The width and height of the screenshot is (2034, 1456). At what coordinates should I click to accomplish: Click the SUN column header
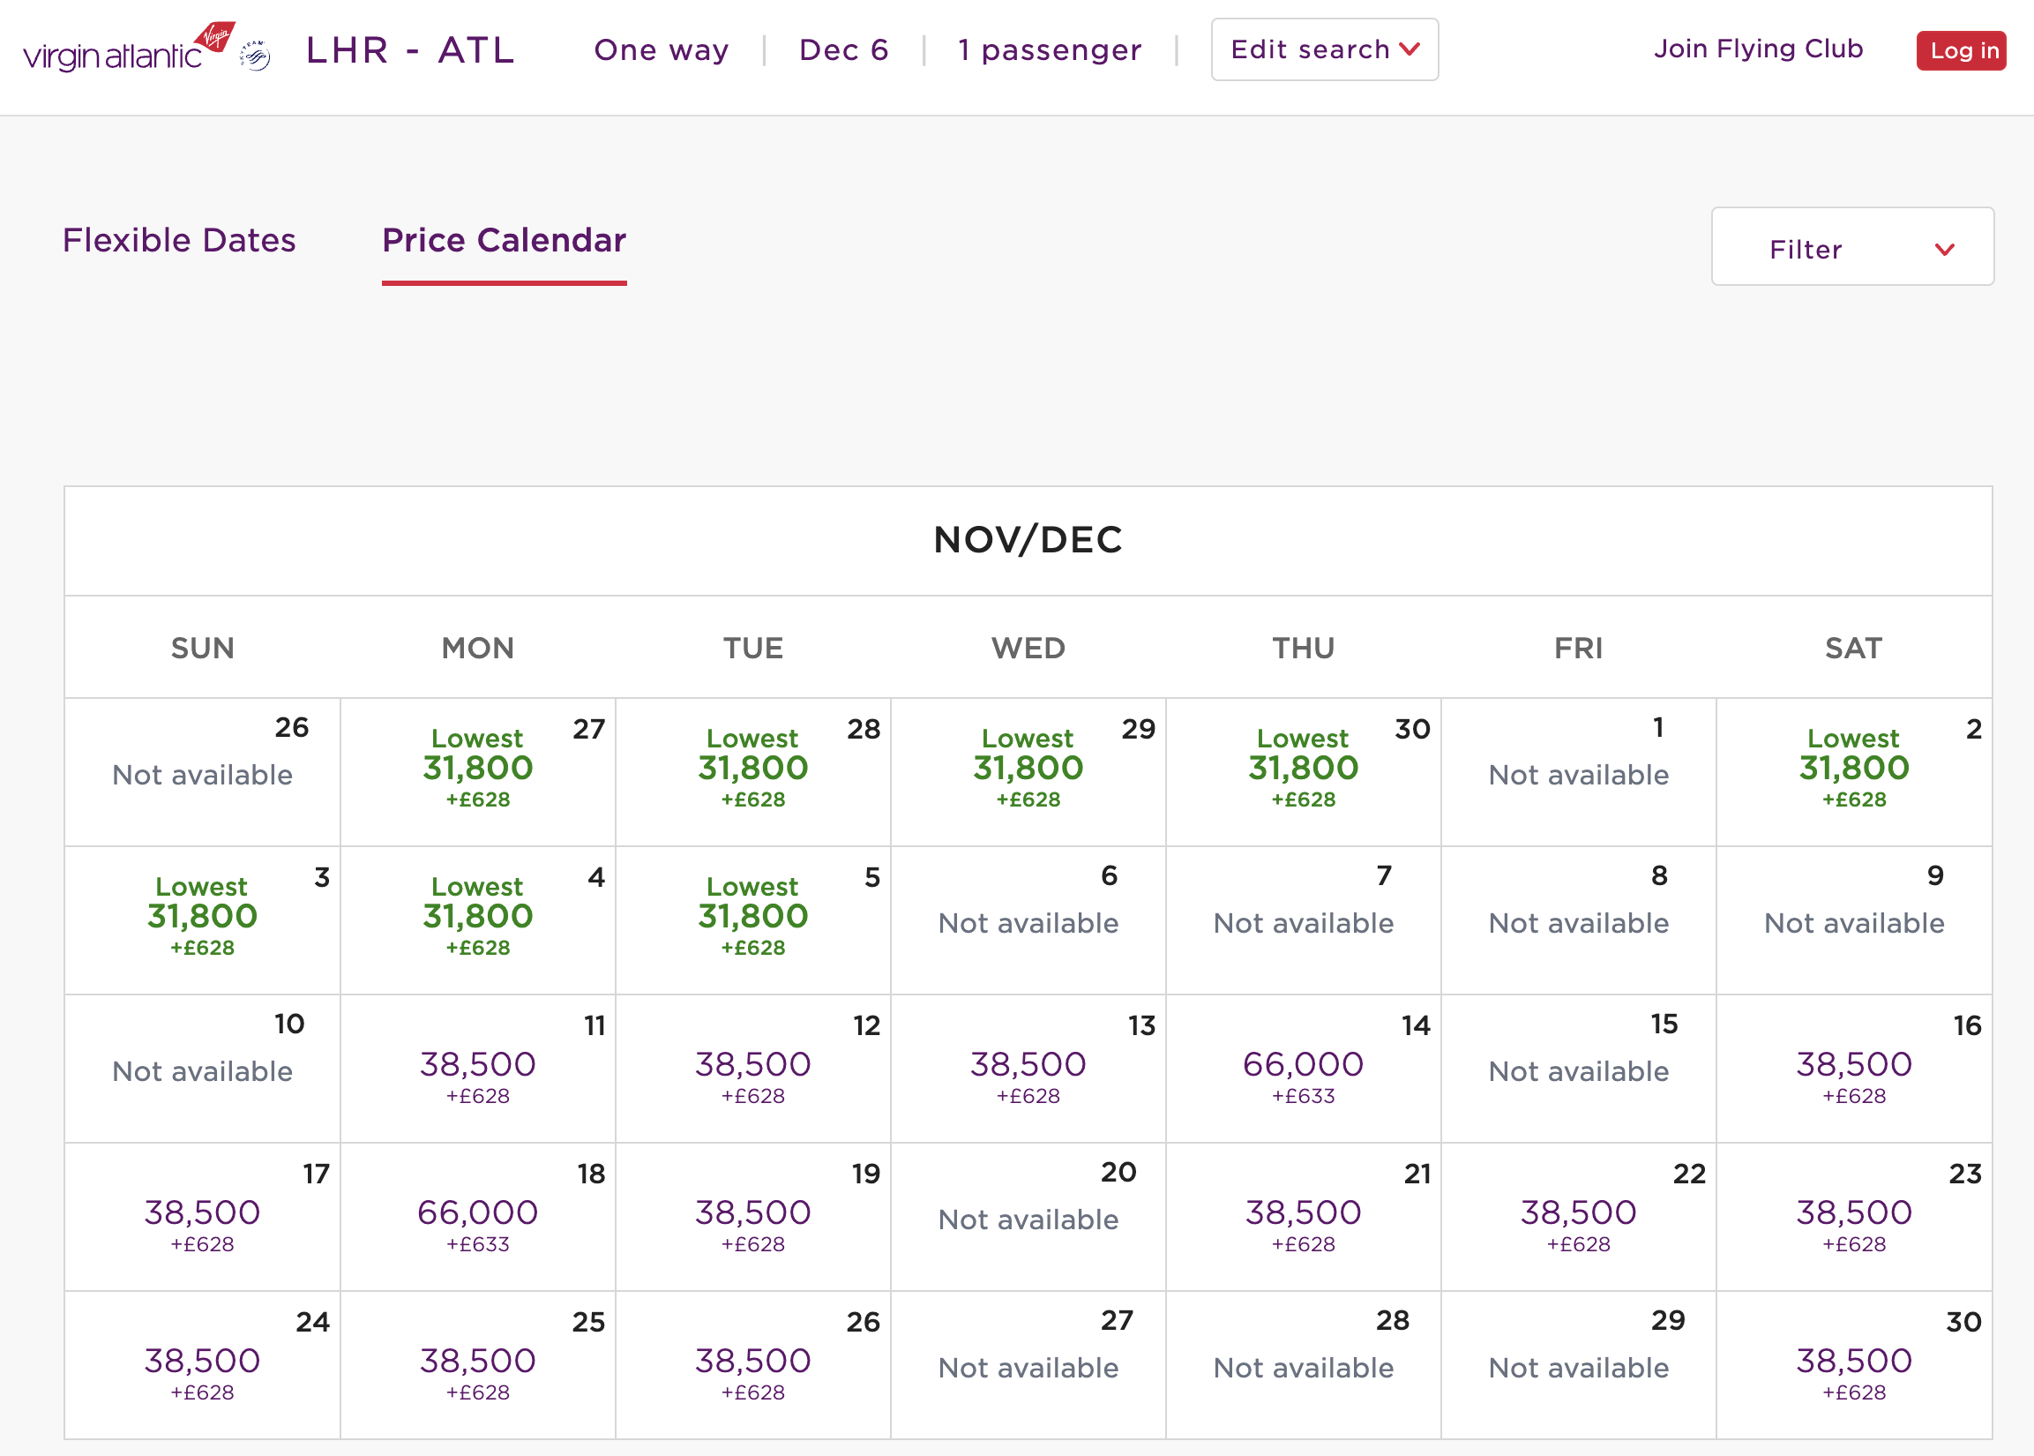click(x=203, y=648)
